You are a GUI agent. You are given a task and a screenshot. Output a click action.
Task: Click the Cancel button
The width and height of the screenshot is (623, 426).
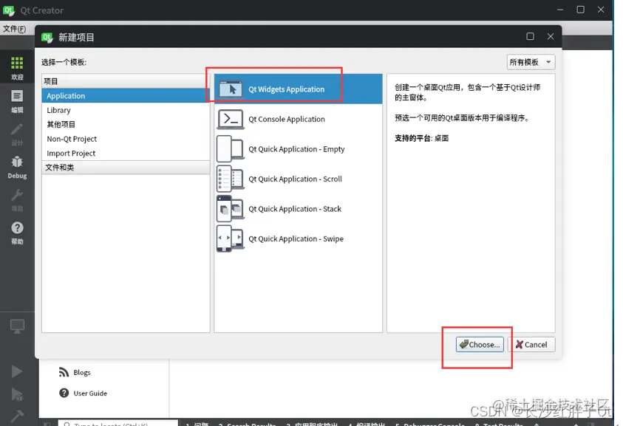(531, 344)
